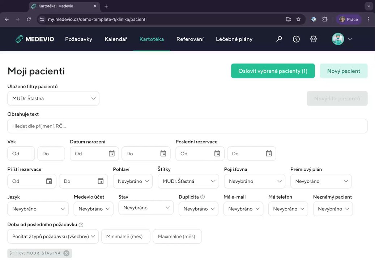Viewport: 375px width, 260px height.
Task: Focus the Obsahuje text search field
Action: pos(187,126)
